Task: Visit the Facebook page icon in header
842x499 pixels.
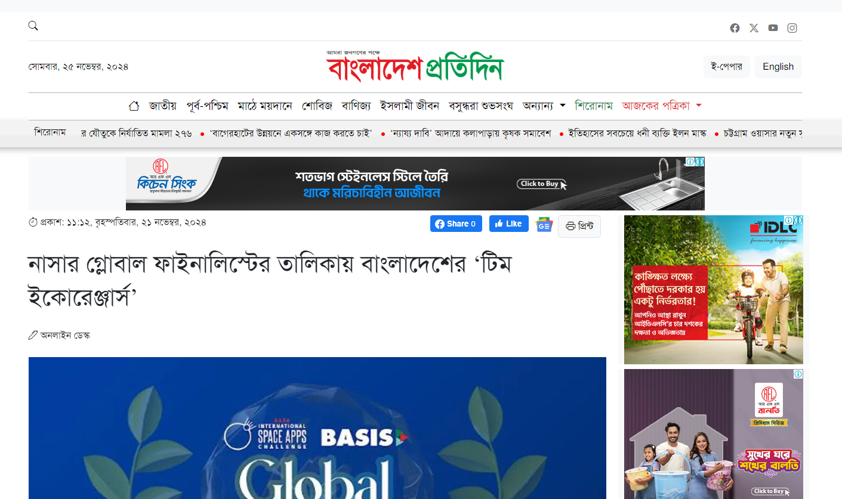Action: click(735, 28)
